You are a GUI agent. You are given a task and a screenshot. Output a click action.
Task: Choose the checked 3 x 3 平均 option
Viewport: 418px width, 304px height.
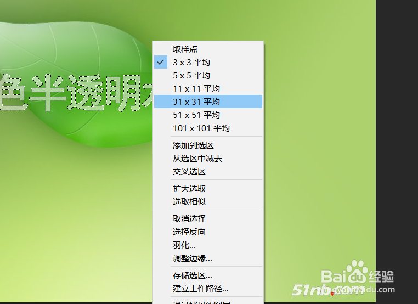208,62
